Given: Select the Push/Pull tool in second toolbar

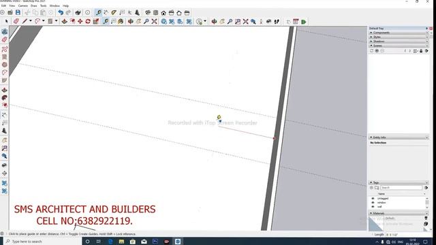Looking at the screenshot, I should [x=64, y=21].
